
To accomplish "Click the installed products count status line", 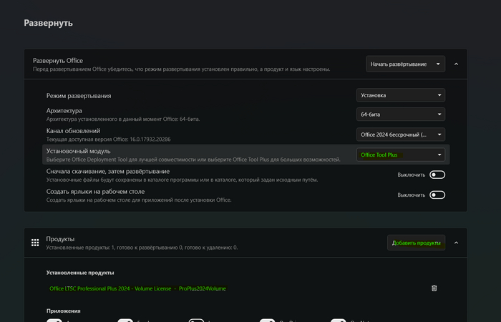I will coord(142,248).
